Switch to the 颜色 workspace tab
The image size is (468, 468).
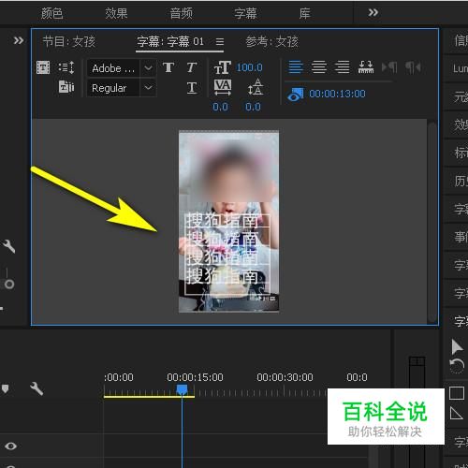coord(52,13)
